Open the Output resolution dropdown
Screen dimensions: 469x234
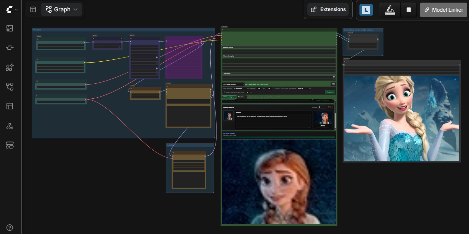[x=240, y=88]
